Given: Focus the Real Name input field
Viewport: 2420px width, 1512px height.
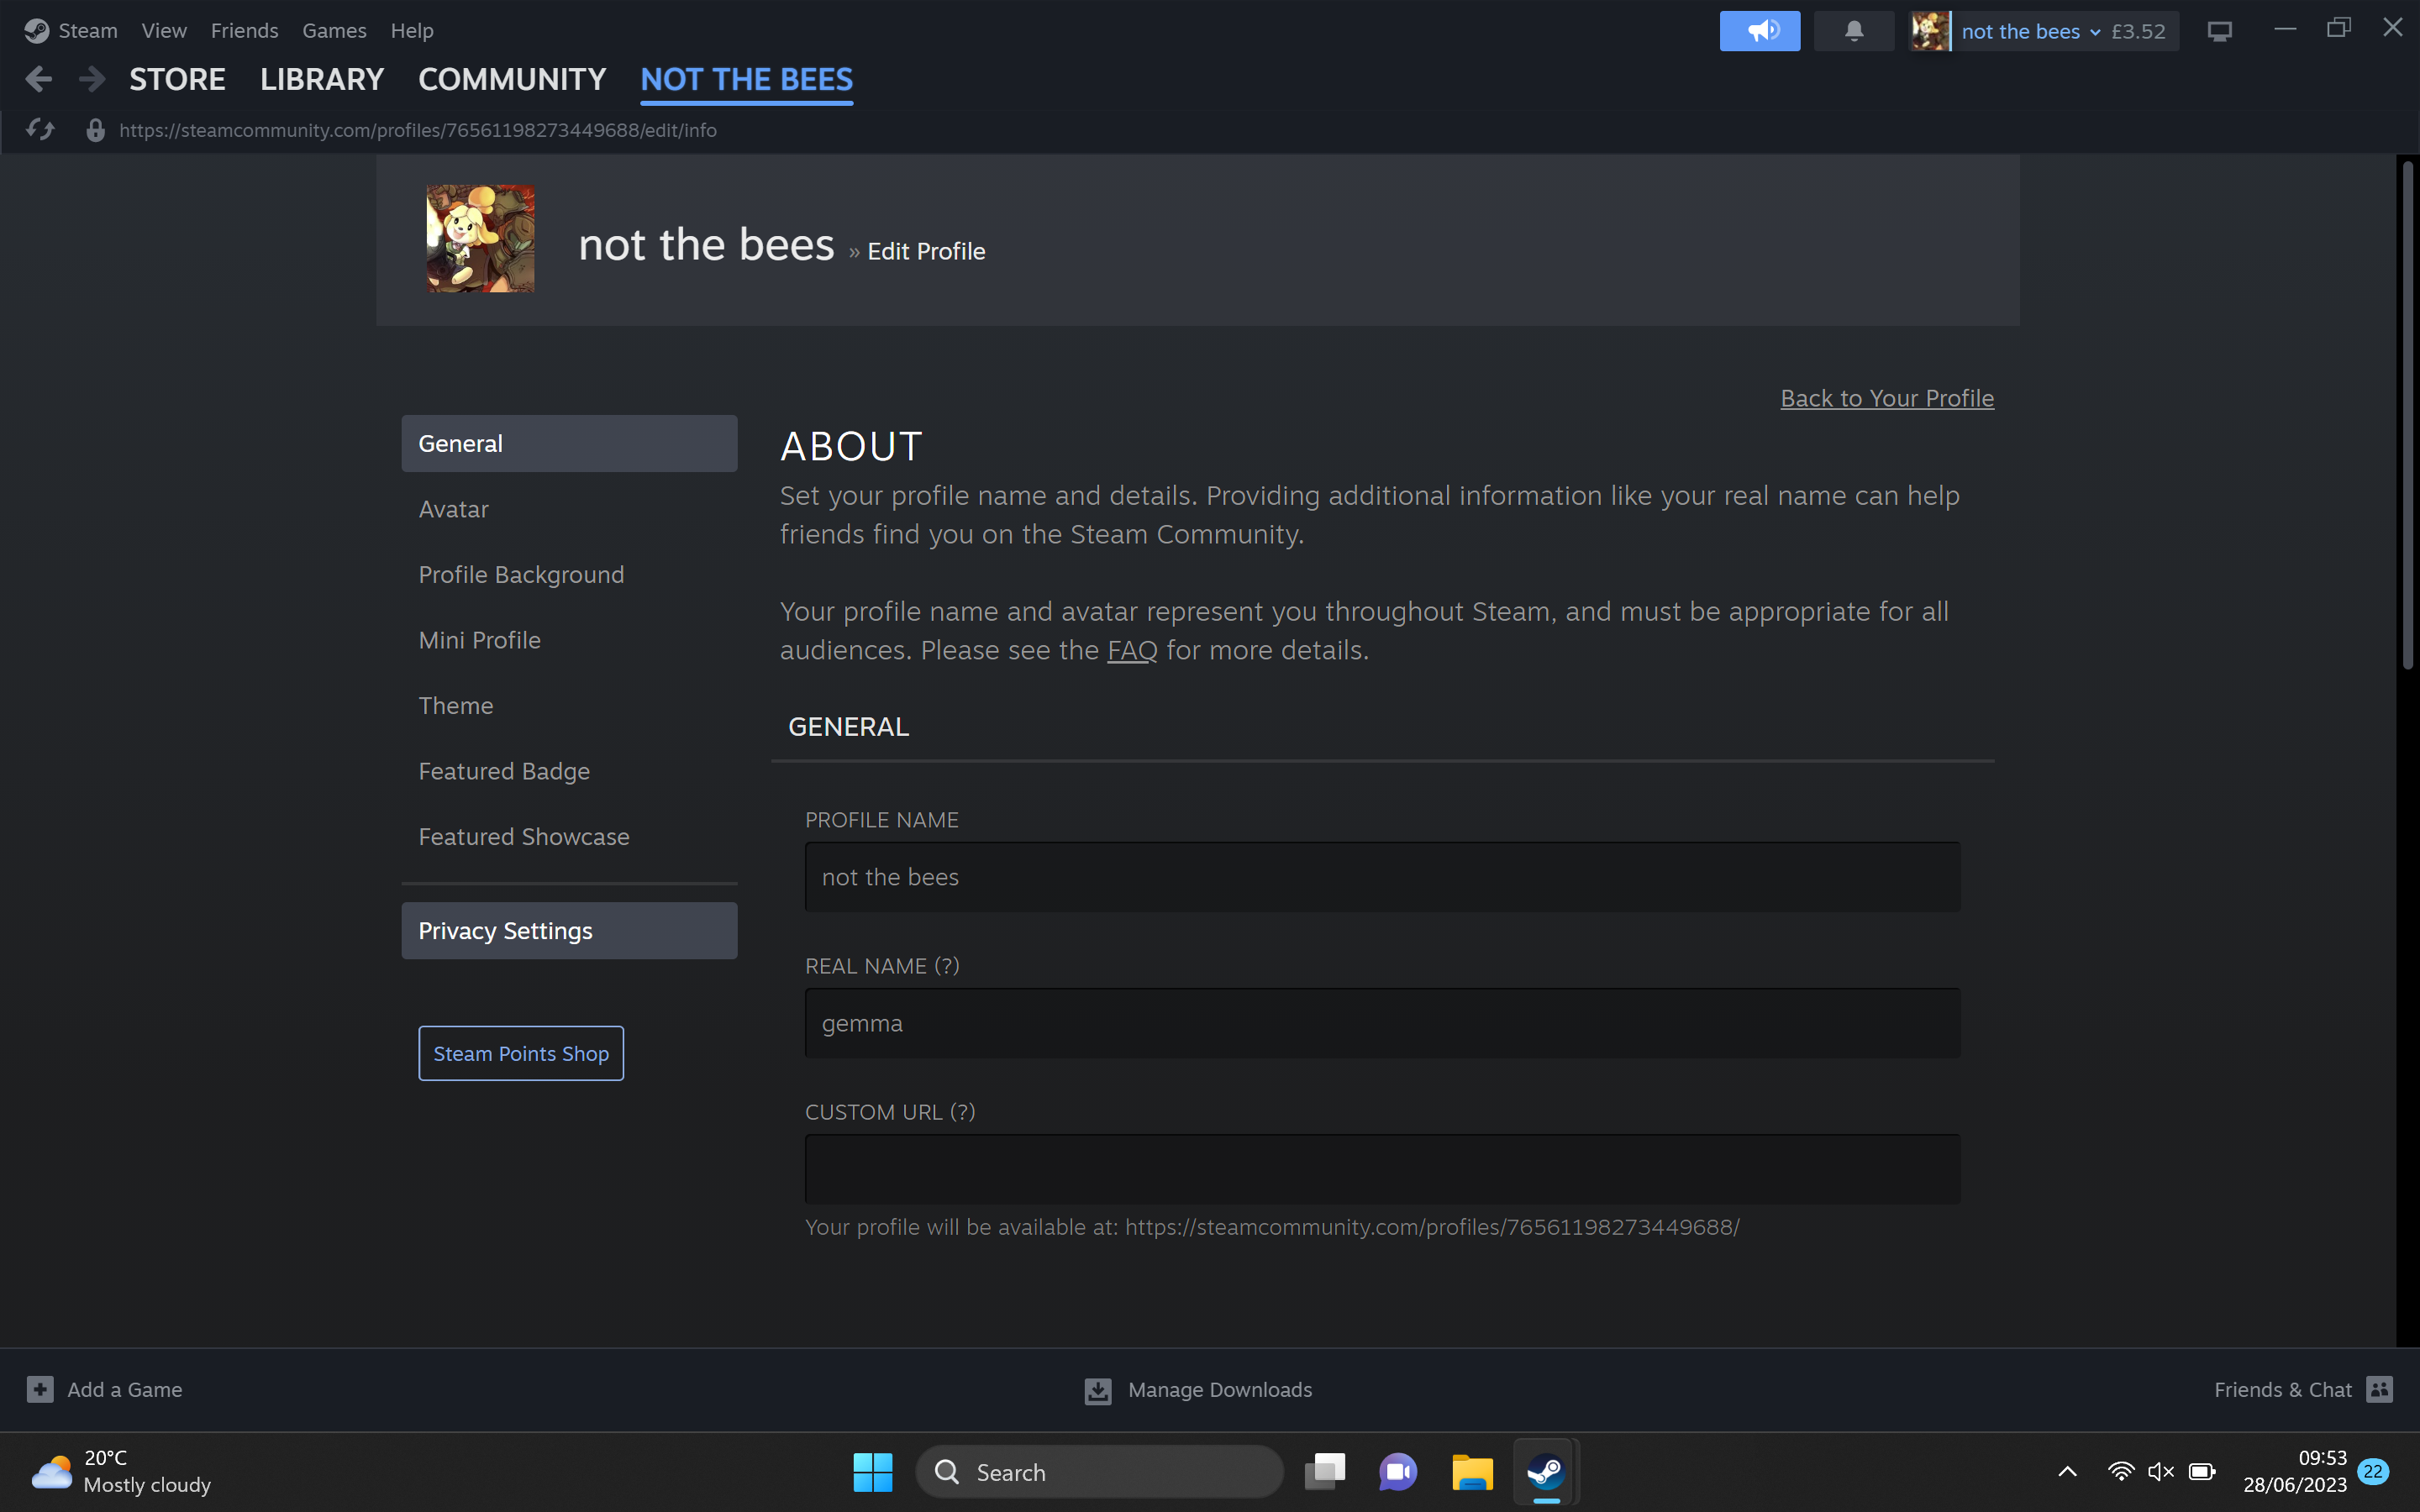Looking at the screenshot, I should 1382,1023.
